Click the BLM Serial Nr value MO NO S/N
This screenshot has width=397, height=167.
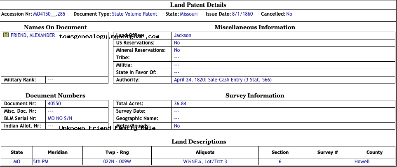(x=60, y=118)
